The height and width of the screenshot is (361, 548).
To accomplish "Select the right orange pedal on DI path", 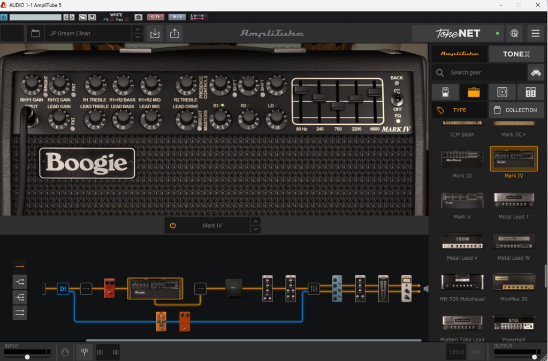I will (x=185, y=321).
